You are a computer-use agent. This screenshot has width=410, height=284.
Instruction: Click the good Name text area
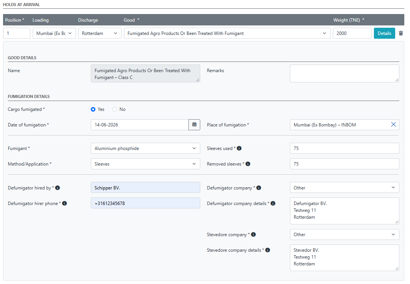(x=146, y=73)
